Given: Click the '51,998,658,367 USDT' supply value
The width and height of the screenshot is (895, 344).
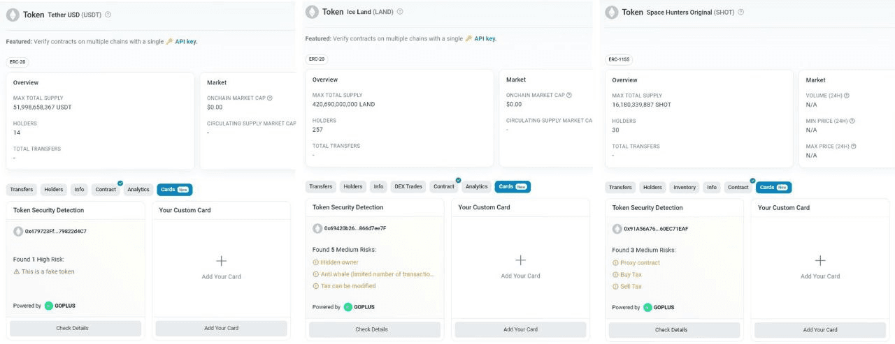Looking at the screenshot, I should [43, 107].
